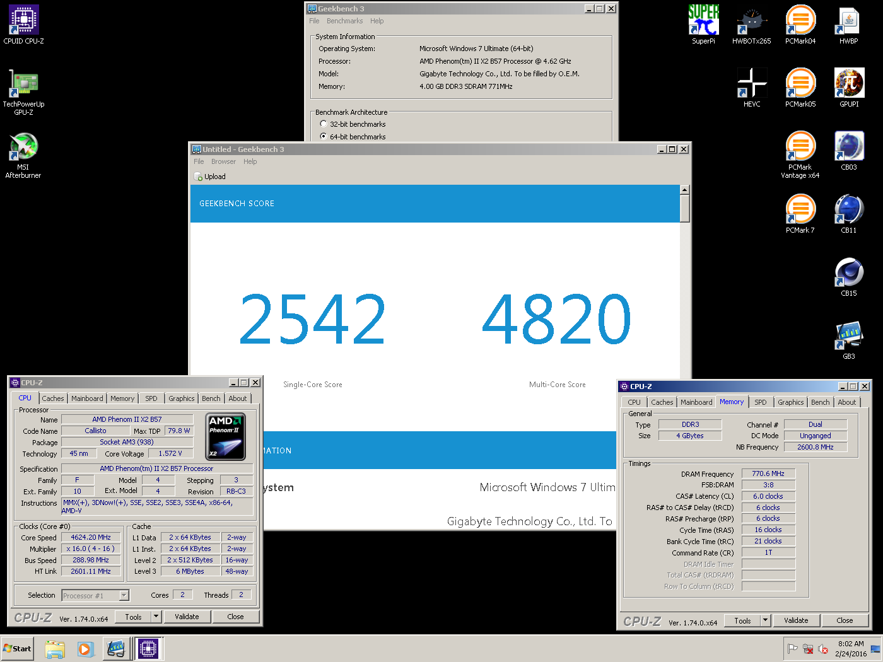Screen dimensions: 883x662
Task: Click the muted volume tray icon
Action: [823, 649]
